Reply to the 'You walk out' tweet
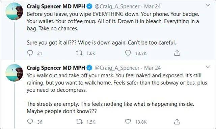216x129 pixels. (x=30, y=122)
